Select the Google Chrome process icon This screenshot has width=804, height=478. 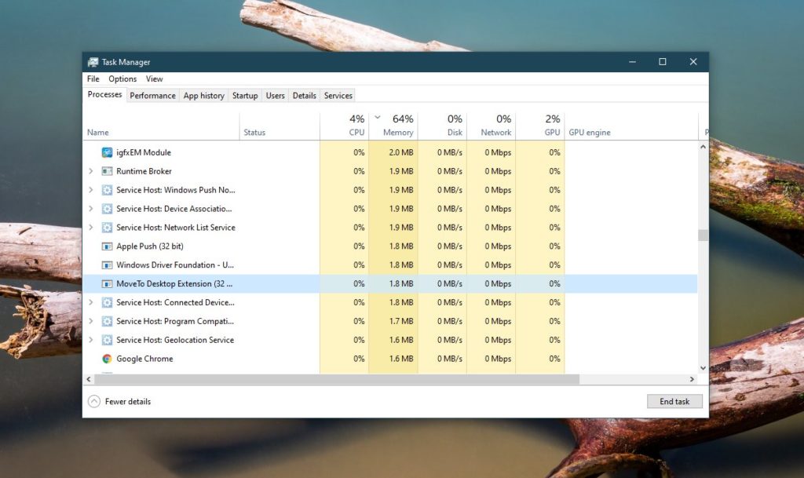tap(106, 359)
